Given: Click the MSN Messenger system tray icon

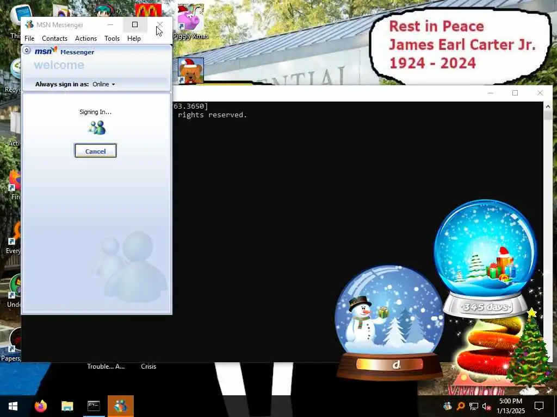Looking at the screenshot, I should 448,406.
